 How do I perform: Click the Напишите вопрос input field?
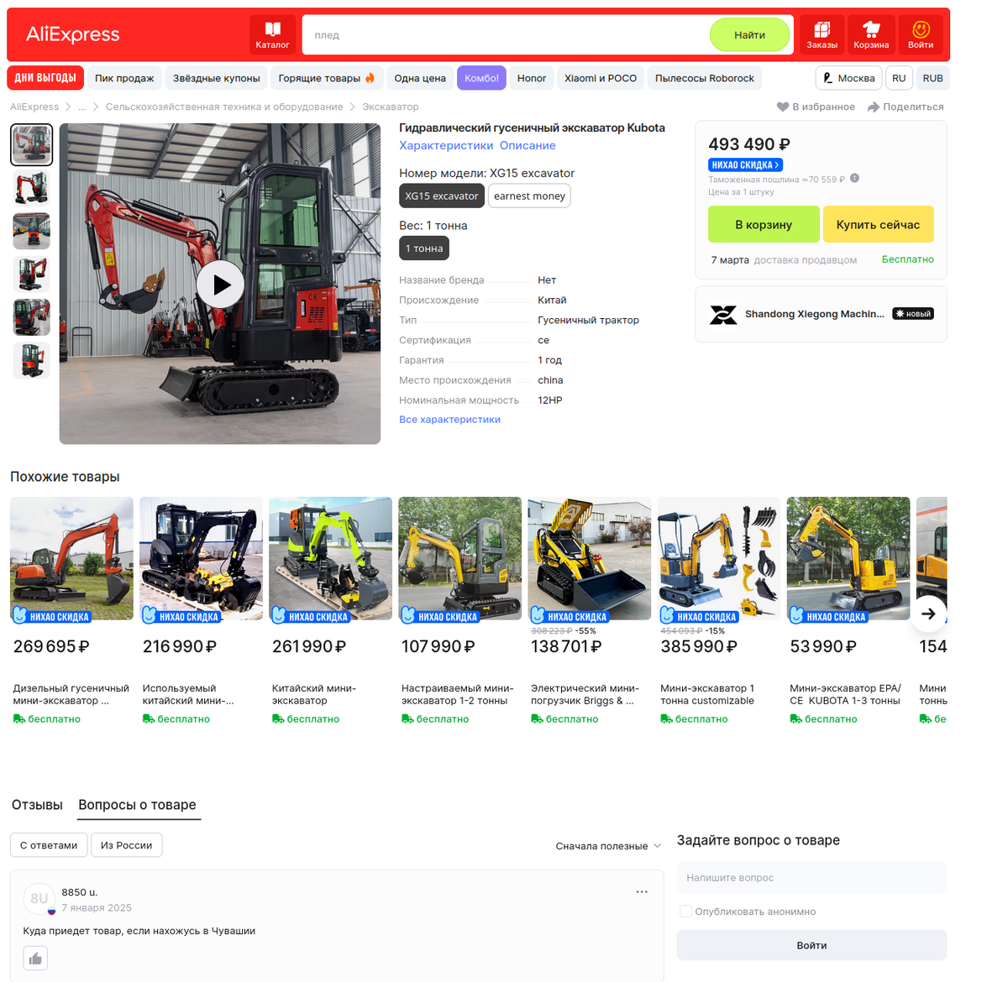[811, 878]
